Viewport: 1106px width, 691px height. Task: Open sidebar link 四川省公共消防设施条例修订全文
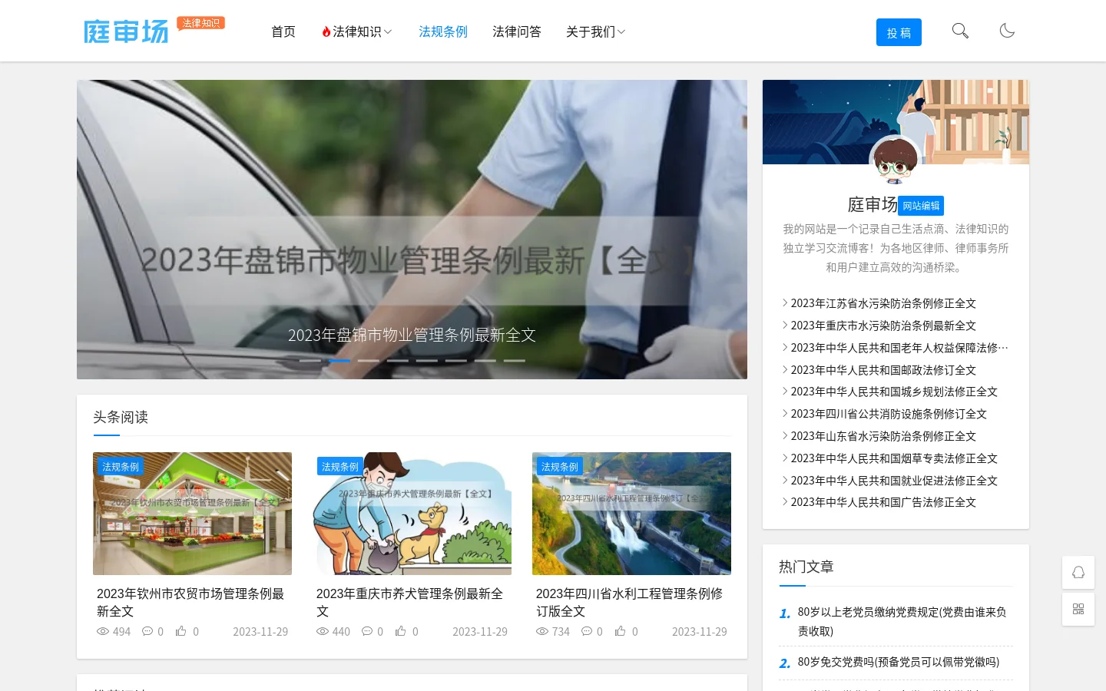coord(889,414)
